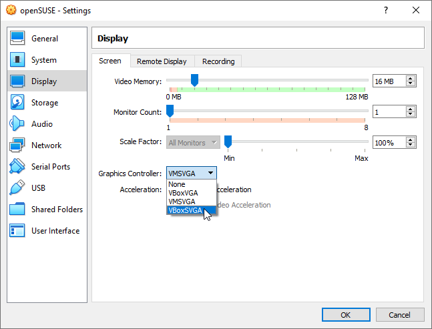Select the Audio speaker icon
The width and height of the screenshot is (432, 329).
point(18,124)
